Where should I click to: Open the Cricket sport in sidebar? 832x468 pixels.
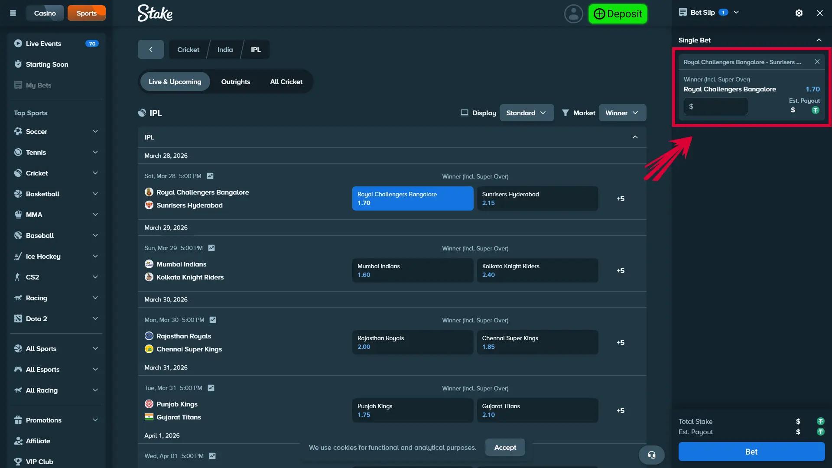click(37, 173)
